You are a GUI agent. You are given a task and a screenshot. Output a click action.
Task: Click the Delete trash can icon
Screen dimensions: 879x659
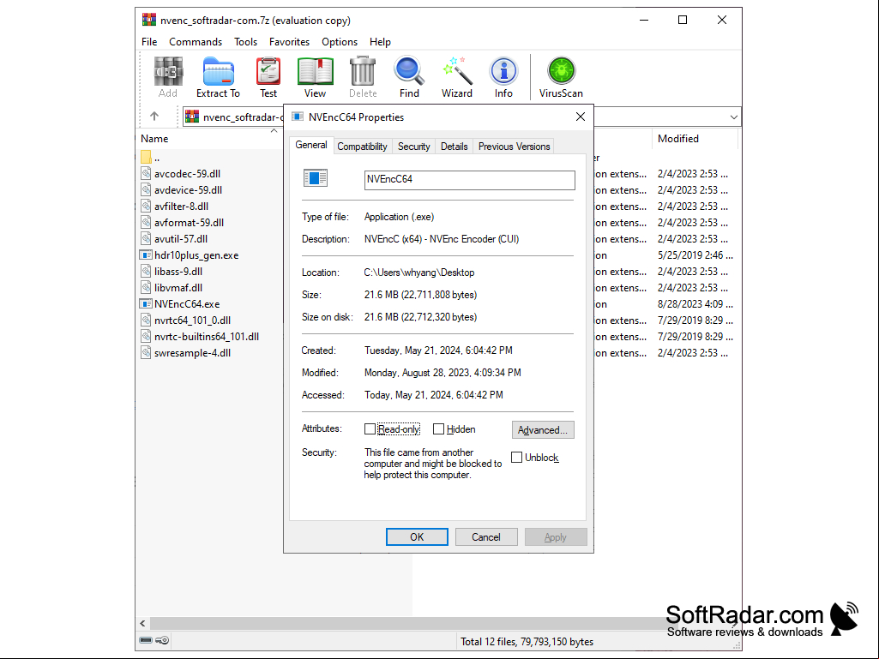363,77
